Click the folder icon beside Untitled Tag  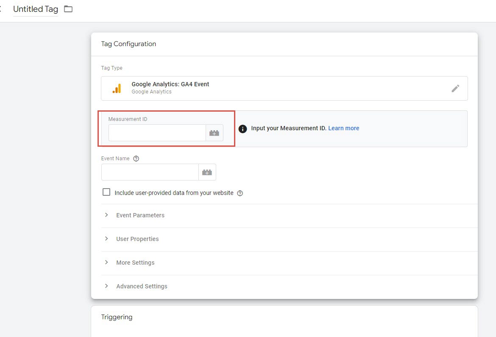(x=68, y=9)
